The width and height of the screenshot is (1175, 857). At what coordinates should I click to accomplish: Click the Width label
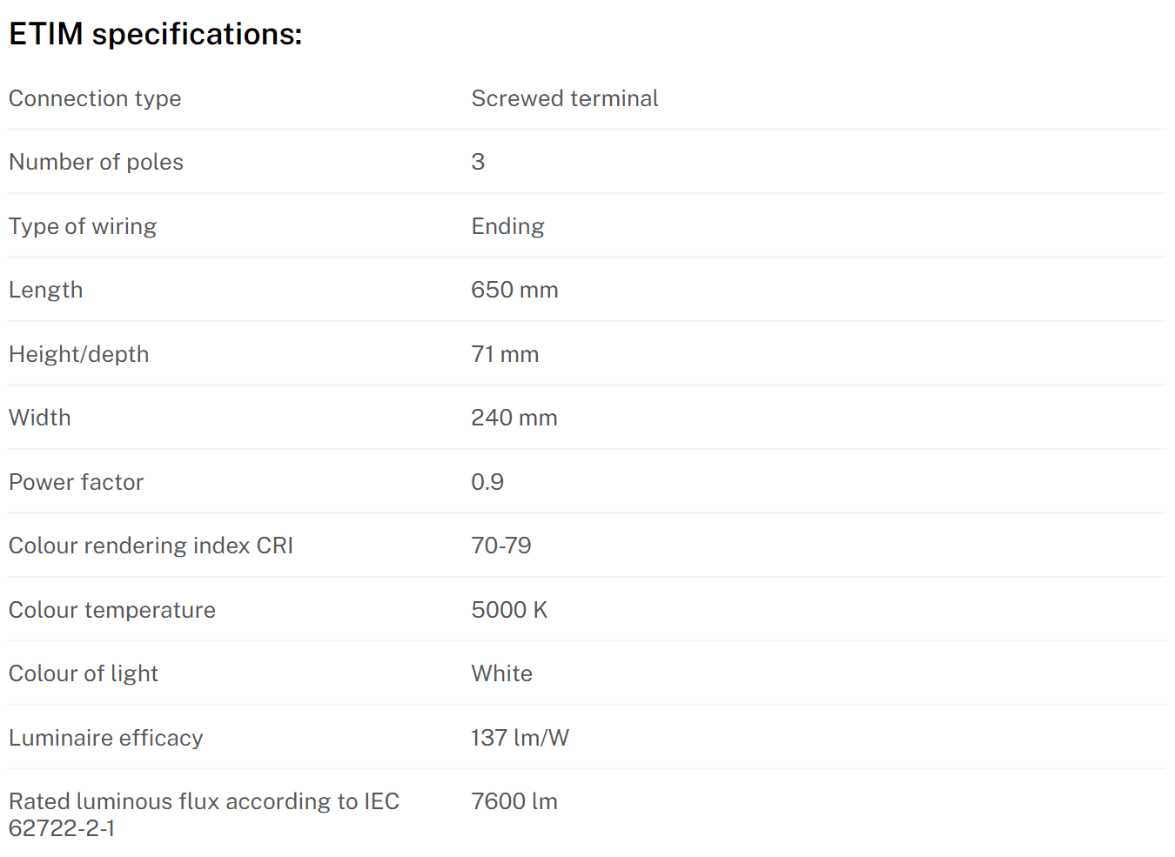[x=39, y=418]
